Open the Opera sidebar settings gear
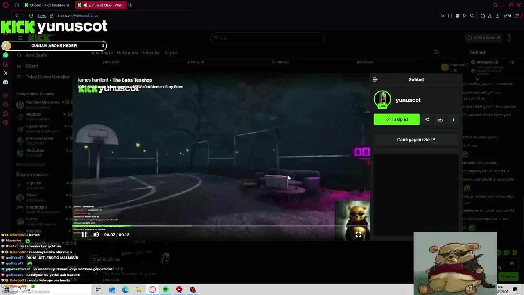The height and width of the screenshot is (295, 524). click(5, 123)
